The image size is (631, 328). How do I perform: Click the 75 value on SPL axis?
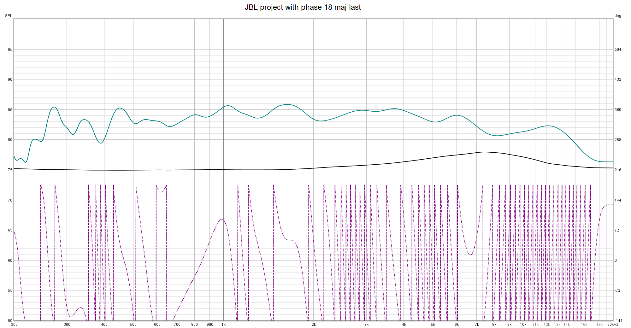pyautogui.click(x=10, y=170)
